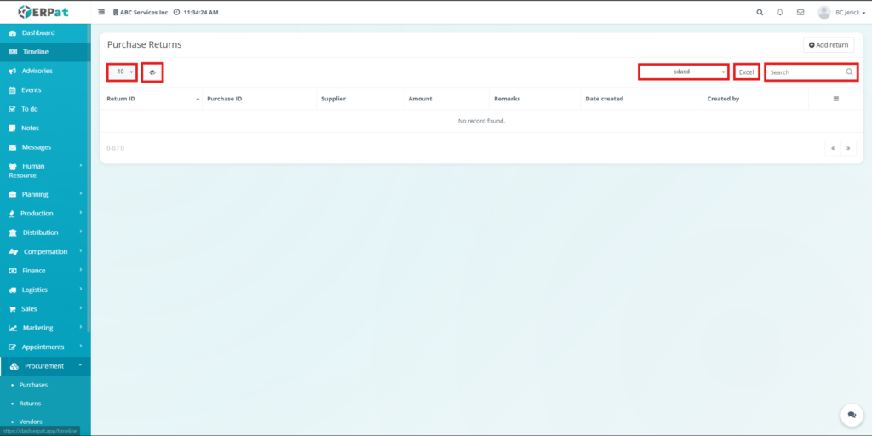This screenshot has height=436, width=872.
Task: Open the page size dropdown showing 10
Action: 122,72
